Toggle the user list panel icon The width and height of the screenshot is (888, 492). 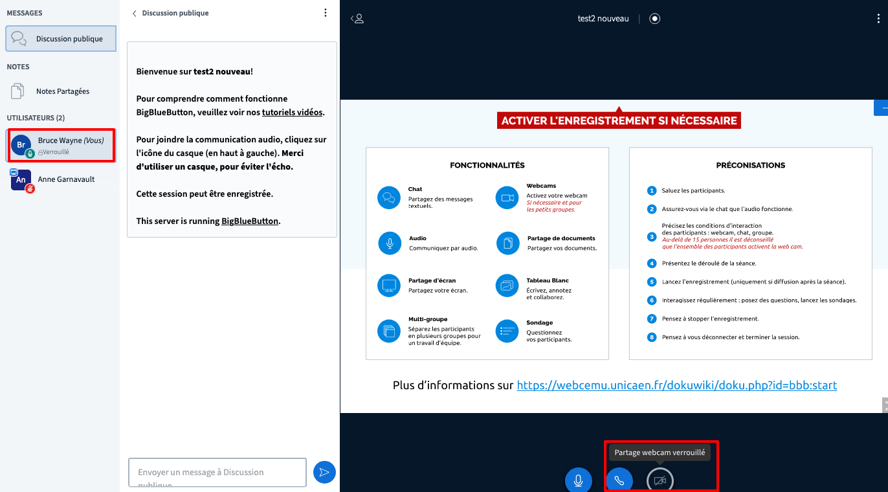(357, 19)
